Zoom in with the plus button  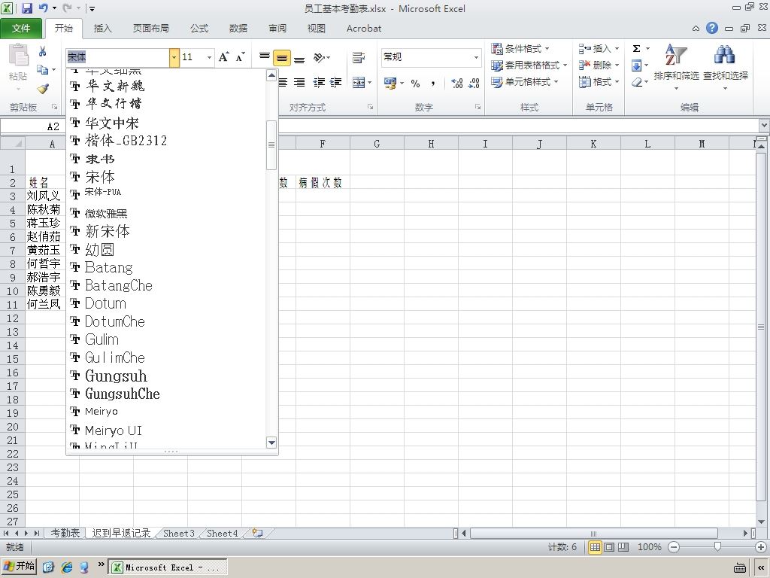761,547
